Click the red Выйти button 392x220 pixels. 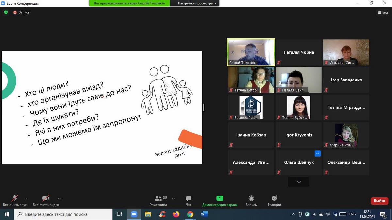click(x=379, y=201)
